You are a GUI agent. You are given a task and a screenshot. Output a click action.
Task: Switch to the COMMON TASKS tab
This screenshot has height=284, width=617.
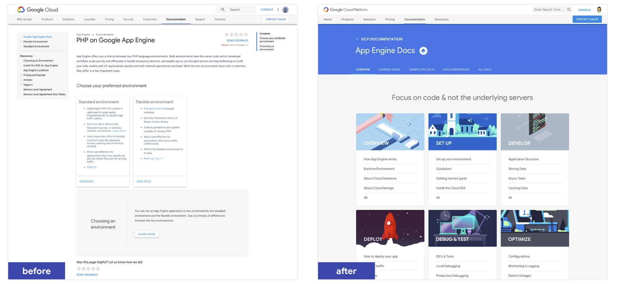coord(389,69)
